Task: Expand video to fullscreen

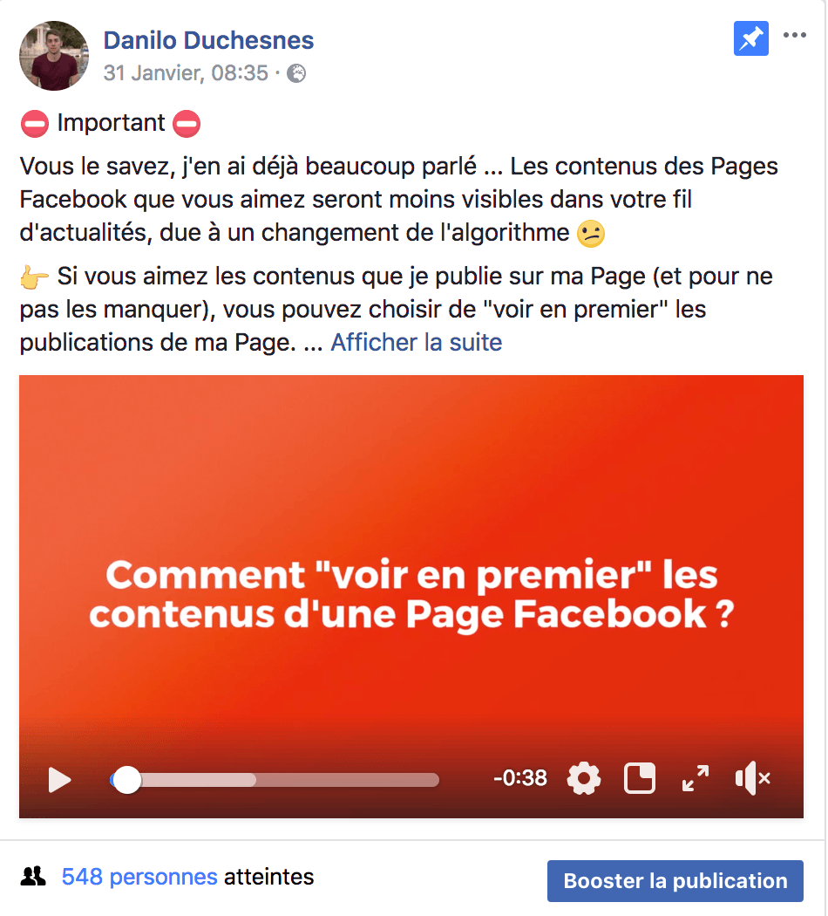Action: (696, 778)
